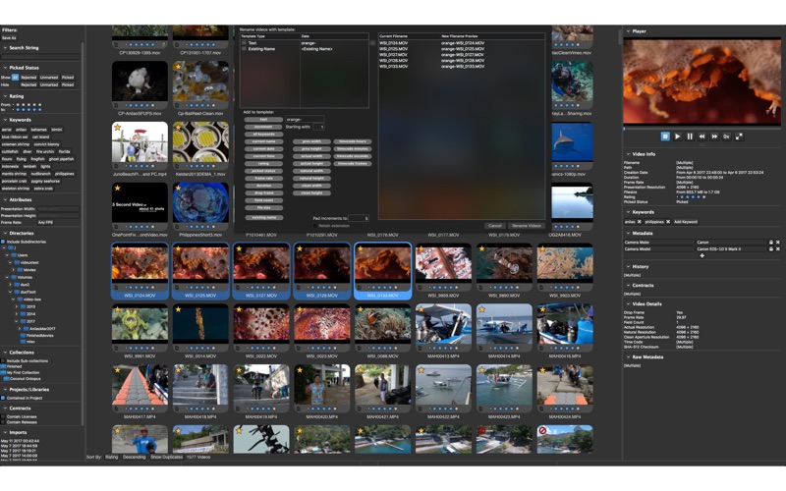Click Rename Videos button
The image size is (786, 491).
coord(527,226)
